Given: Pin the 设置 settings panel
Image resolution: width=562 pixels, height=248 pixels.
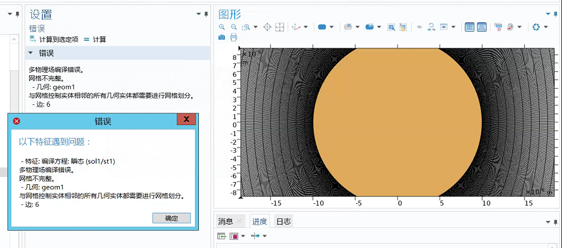Looking at the screenshot, I should click(x=206, y=14).
